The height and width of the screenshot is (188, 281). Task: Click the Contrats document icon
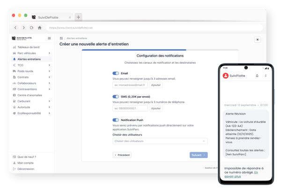[15, 77]
